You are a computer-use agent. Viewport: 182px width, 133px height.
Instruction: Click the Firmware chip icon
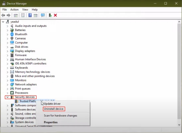[x=12, y=55]
